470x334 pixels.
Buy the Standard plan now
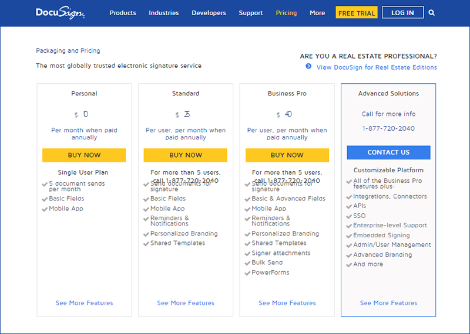[186, 155]
